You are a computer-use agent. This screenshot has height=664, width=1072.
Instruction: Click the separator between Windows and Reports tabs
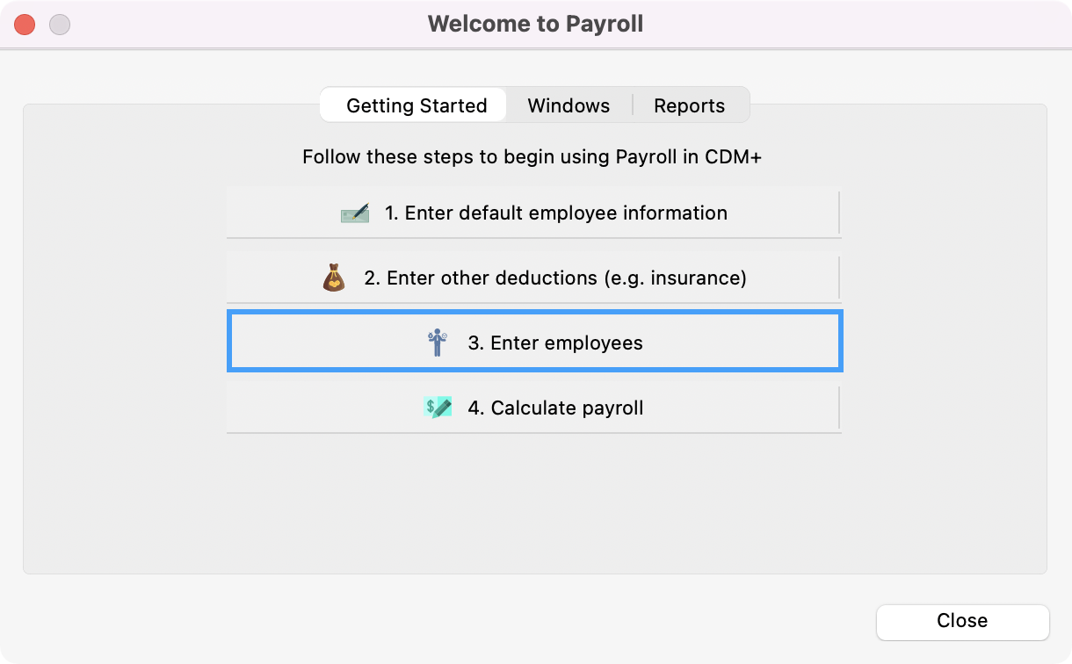tap(633, 105)
